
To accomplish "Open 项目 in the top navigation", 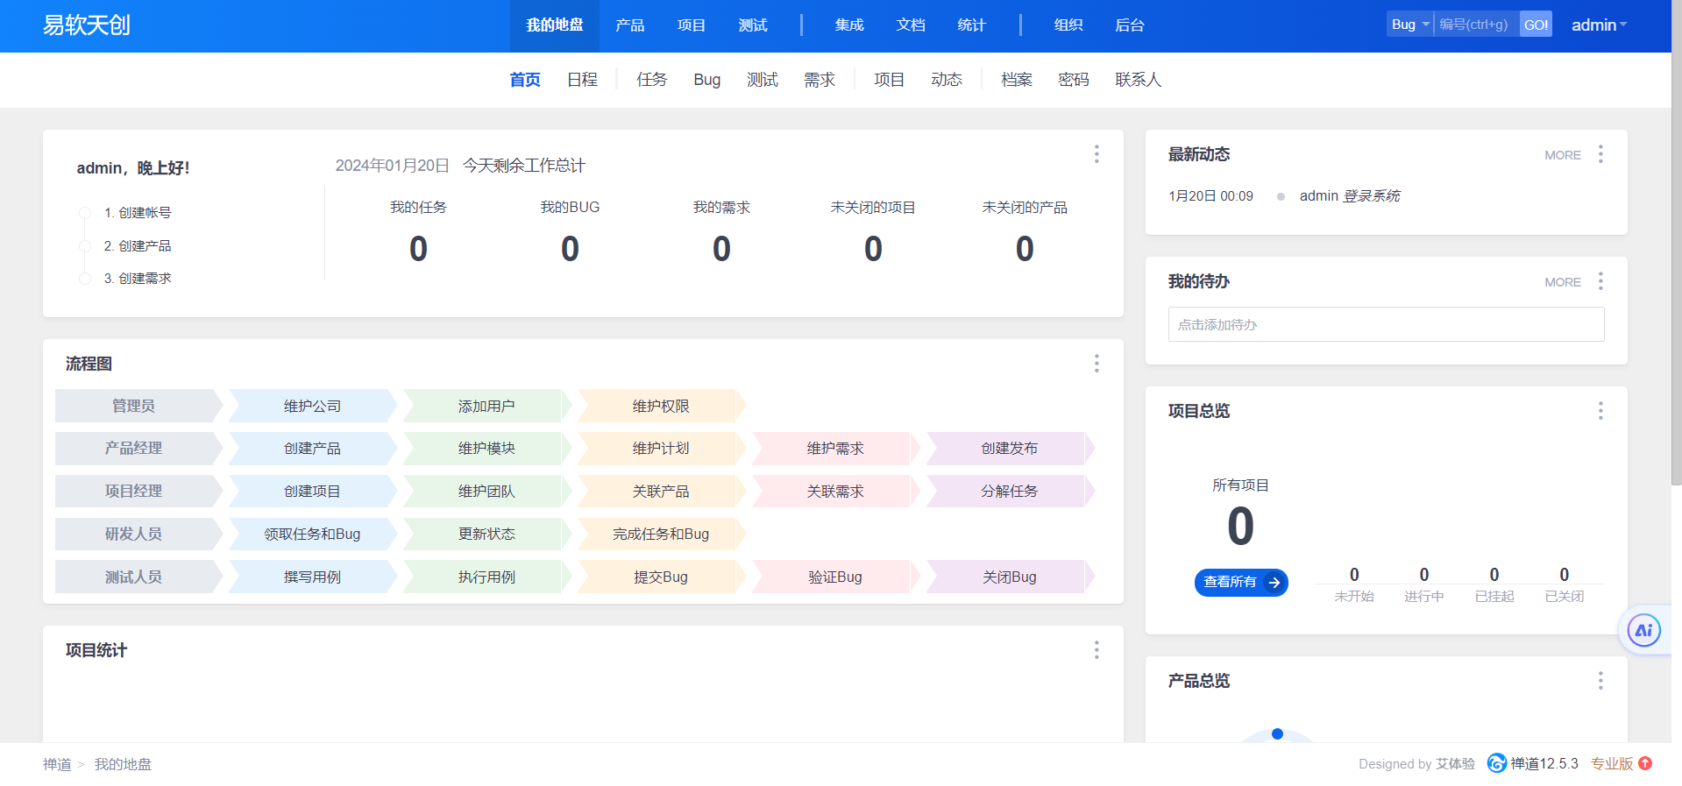I will 692,25.
